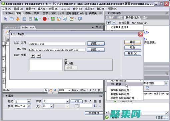Collapse the 属性 panel
Screen dimensions: 170x121
tap(6, 96)
